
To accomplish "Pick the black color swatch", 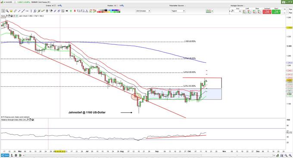I will pos(106,10).
